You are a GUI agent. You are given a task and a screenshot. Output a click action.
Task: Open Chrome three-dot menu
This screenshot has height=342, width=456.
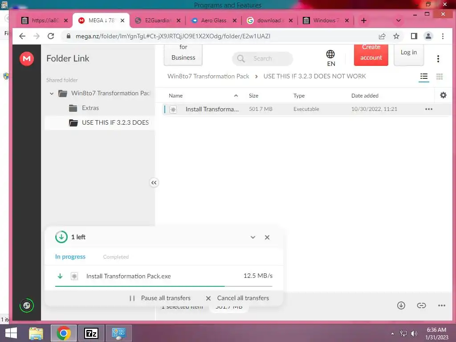[443, 36]
